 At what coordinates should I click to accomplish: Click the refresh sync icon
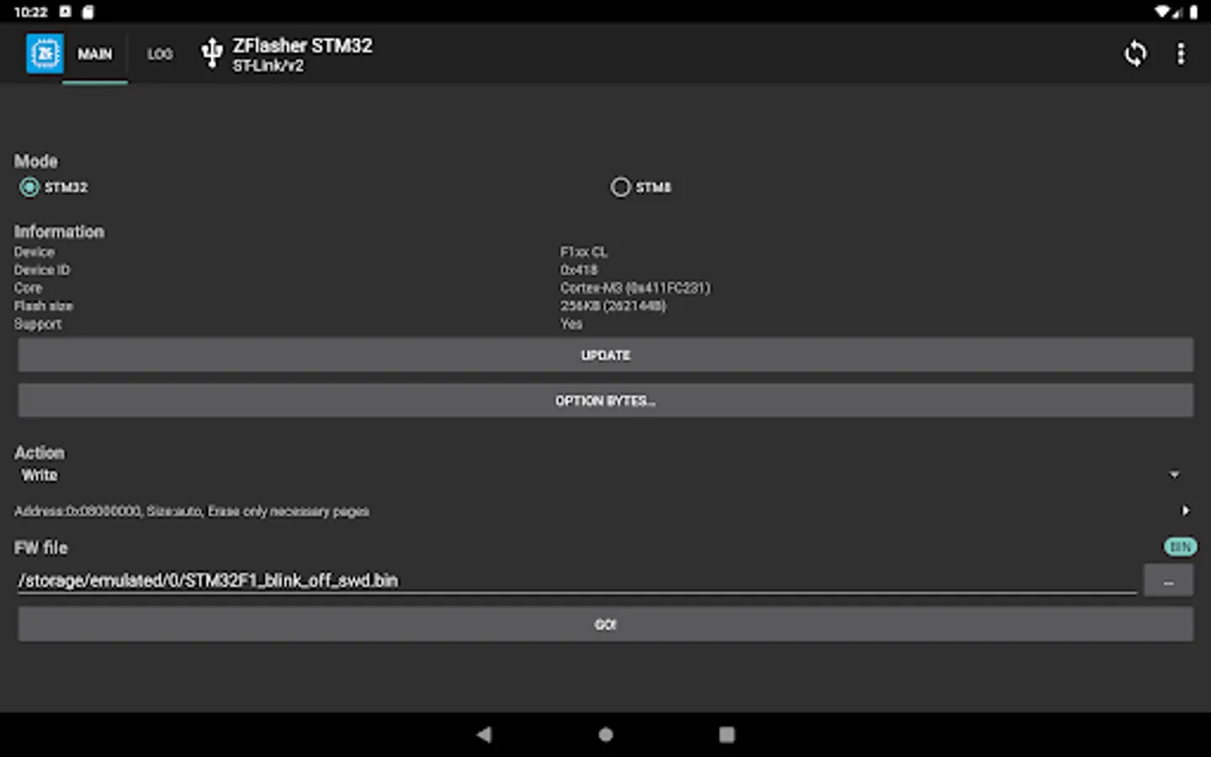(x=1135, y=54)
